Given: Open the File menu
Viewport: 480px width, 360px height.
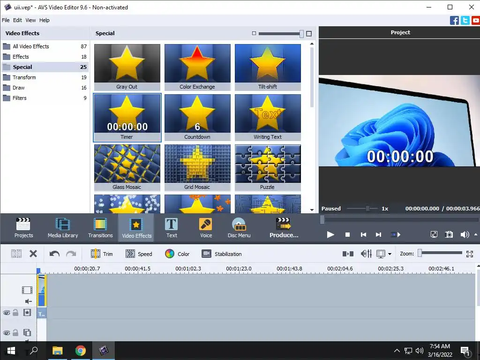Looking at the screenshot, I should click(6, 20).
